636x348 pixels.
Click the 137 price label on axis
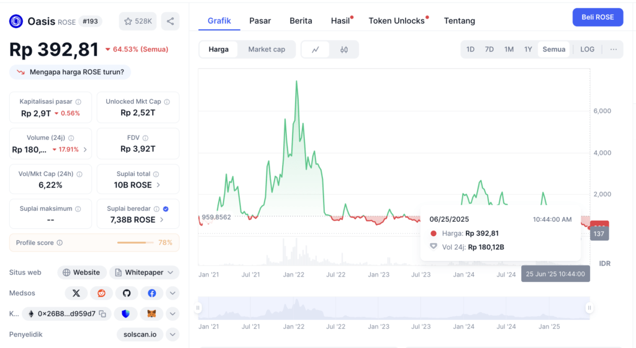pyautogui.click(x=599, y=234)
